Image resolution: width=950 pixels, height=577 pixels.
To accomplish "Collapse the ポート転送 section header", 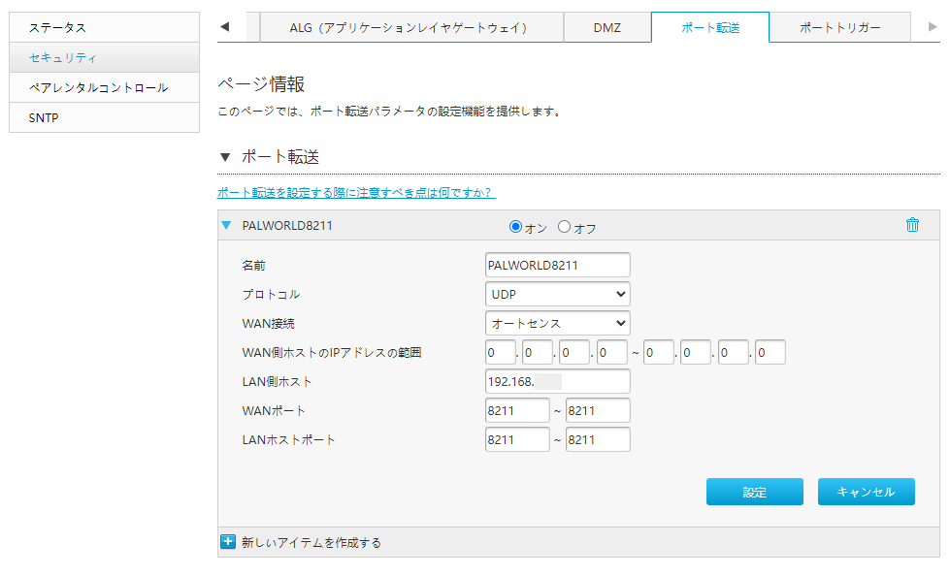I will [226, 157].
